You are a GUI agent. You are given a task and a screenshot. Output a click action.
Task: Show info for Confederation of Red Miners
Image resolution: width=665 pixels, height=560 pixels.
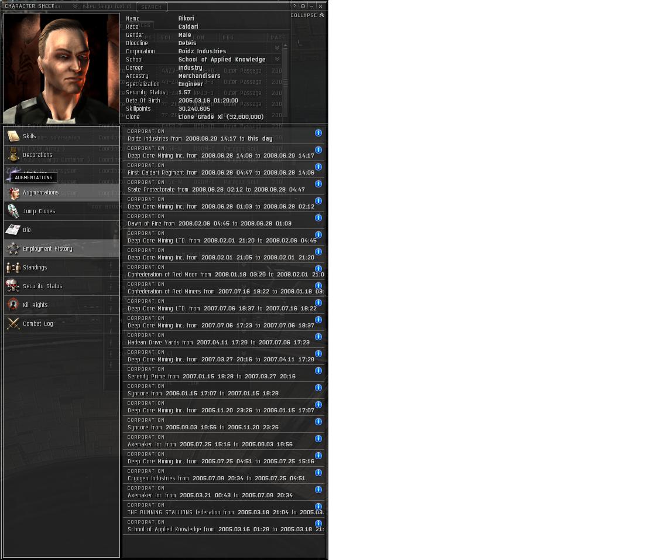point(318,285)
